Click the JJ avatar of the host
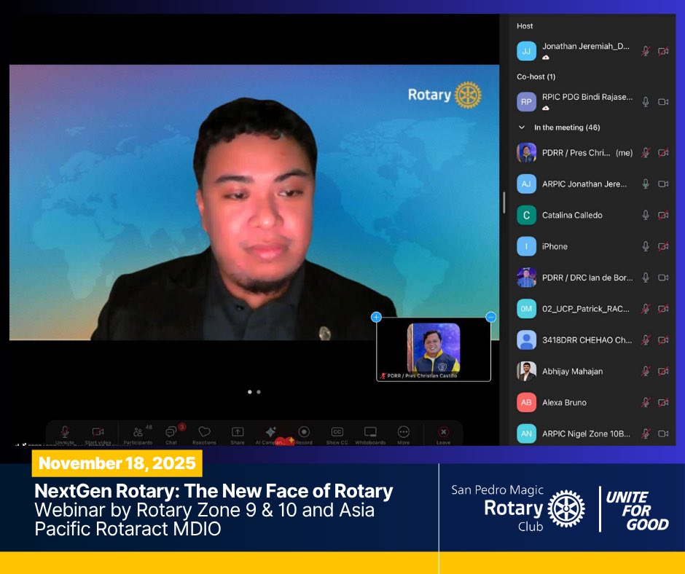This screenshot has width=685, height=574. point(526,51)
